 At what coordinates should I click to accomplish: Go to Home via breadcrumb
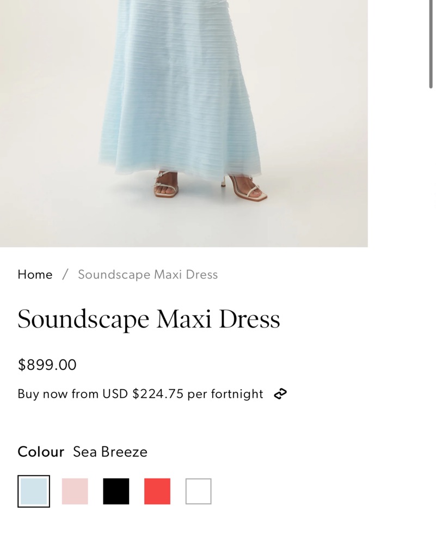[x=35, y=275]
